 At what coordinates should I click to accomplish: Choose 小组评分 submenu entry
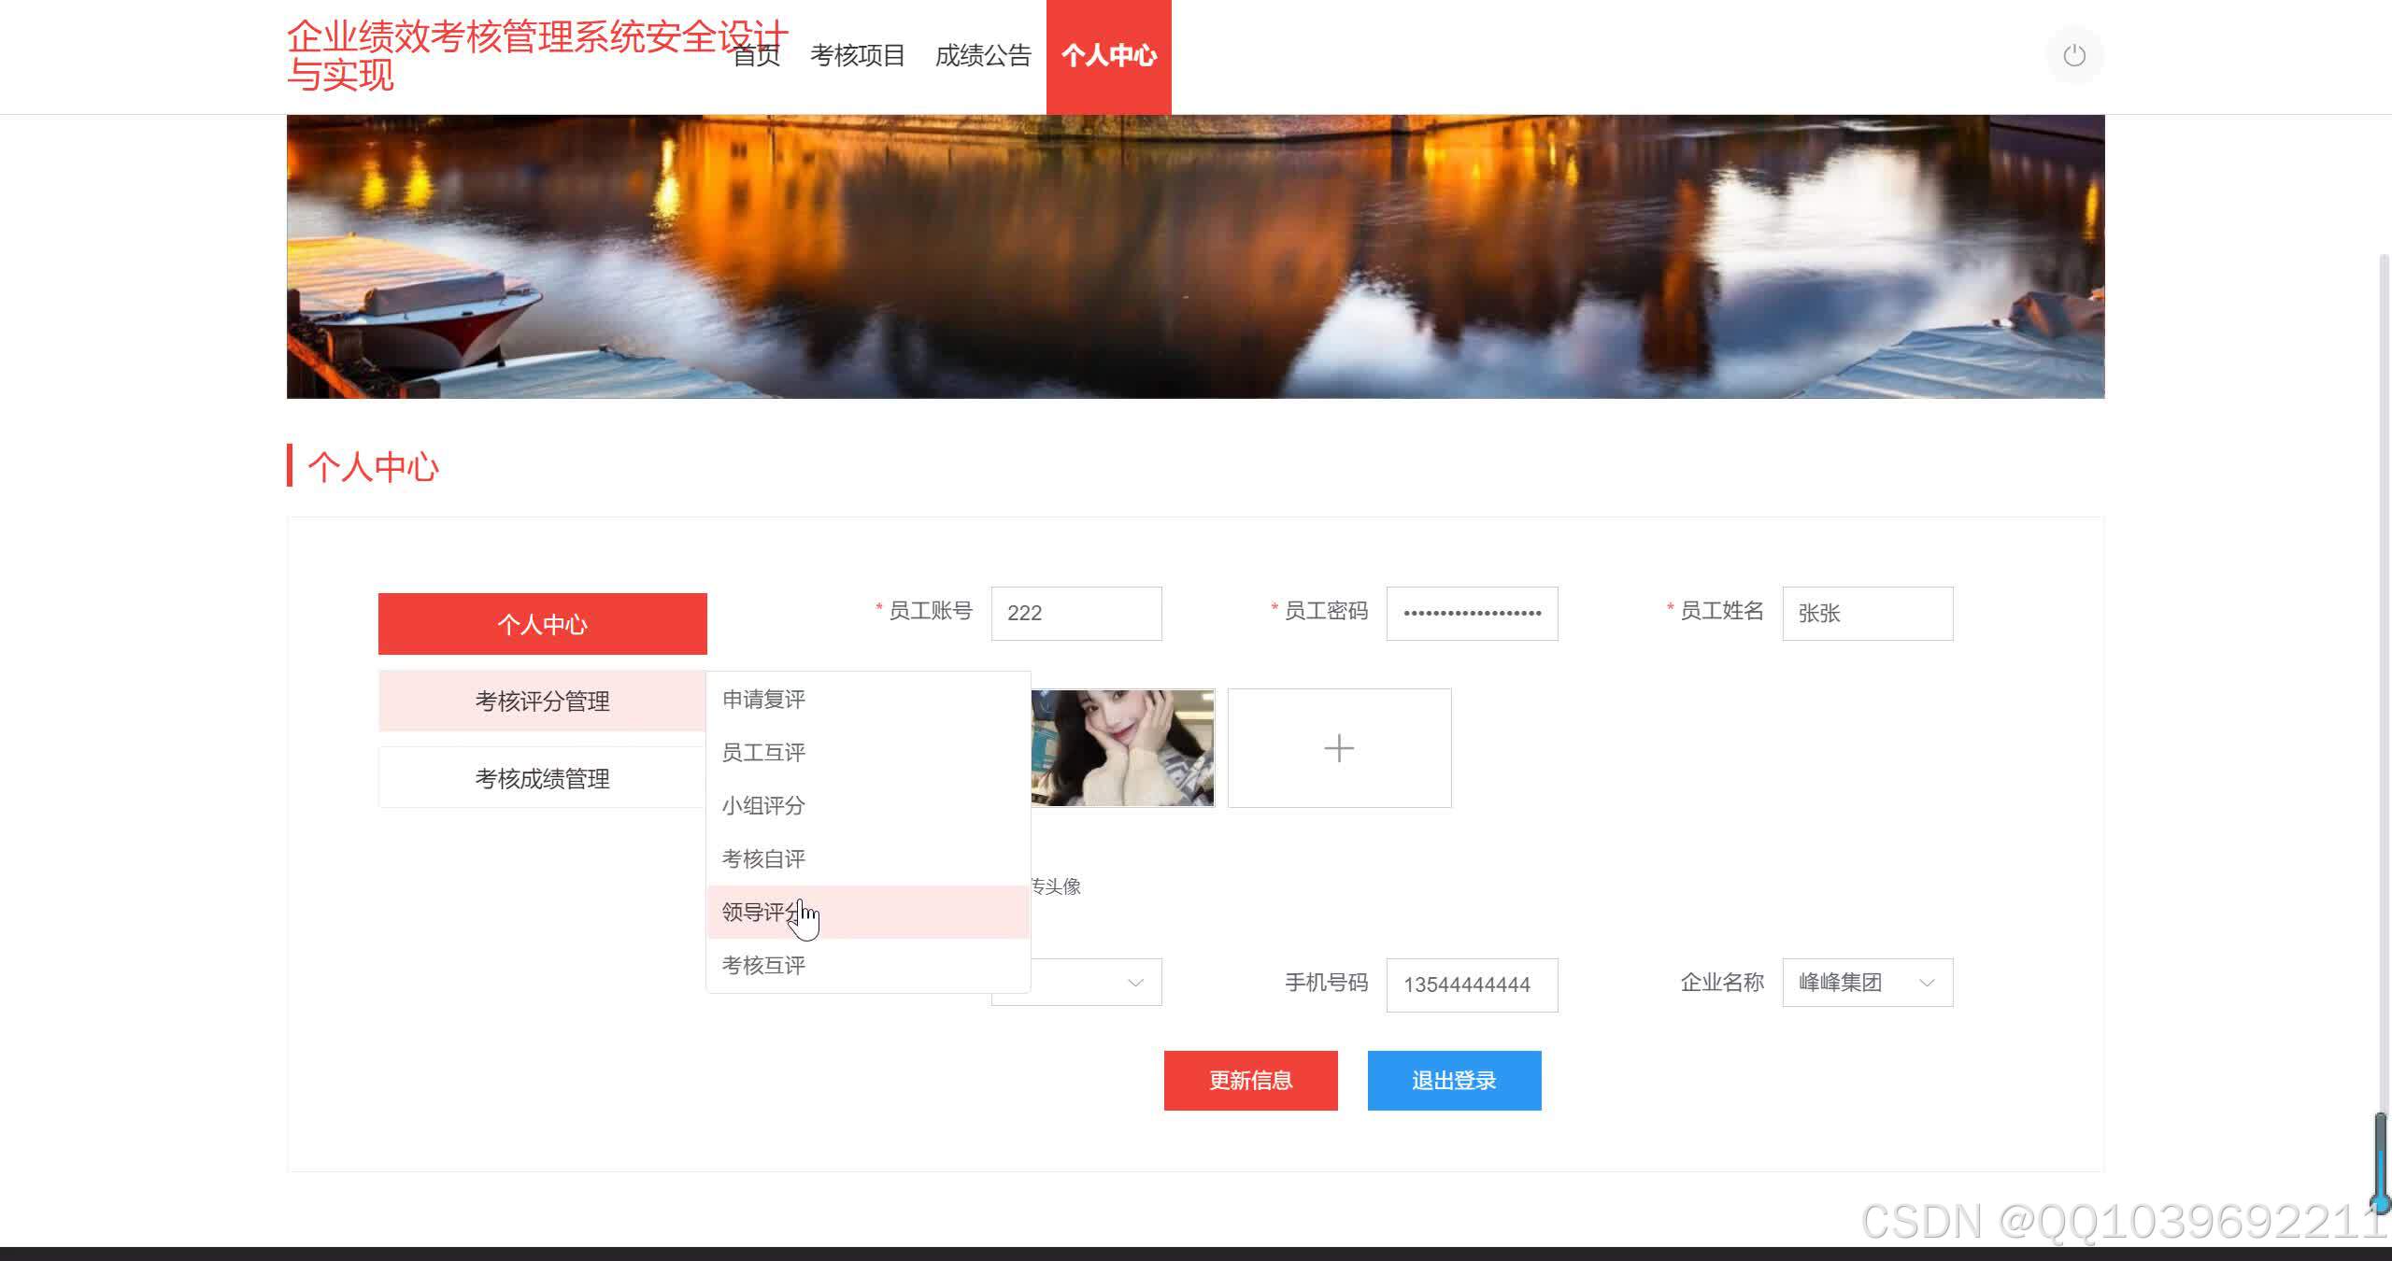(763, 806)
